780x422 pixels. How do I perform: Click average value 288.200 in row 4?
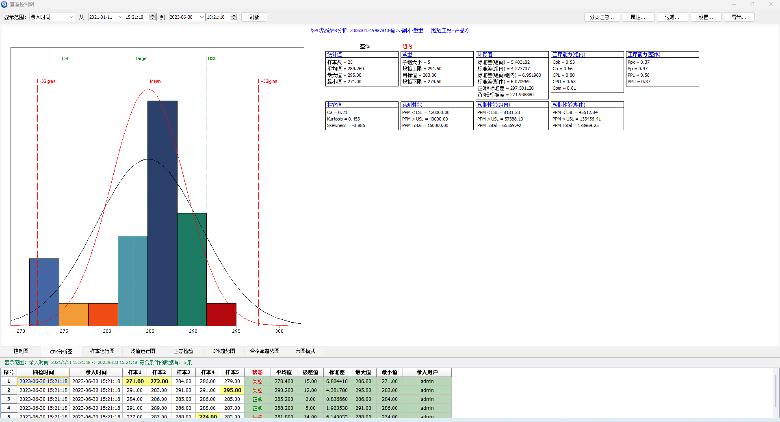point(284,408)
